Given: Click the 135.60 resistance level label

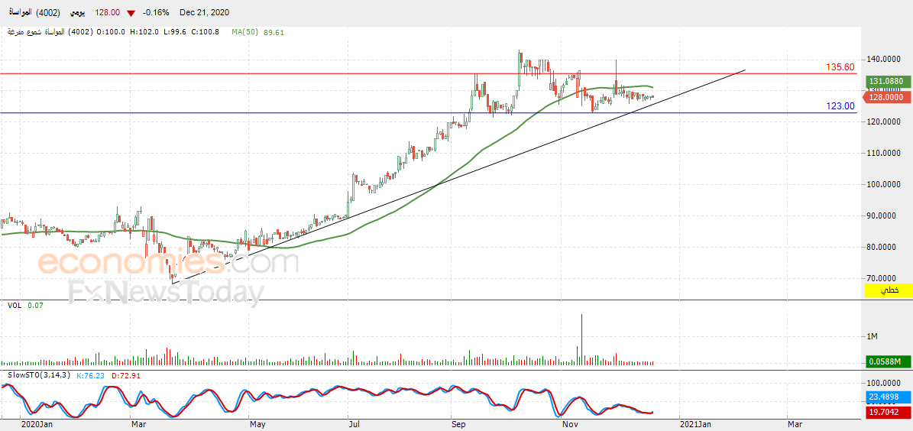Looking at the screenshot, I should (x=840, y=67).
